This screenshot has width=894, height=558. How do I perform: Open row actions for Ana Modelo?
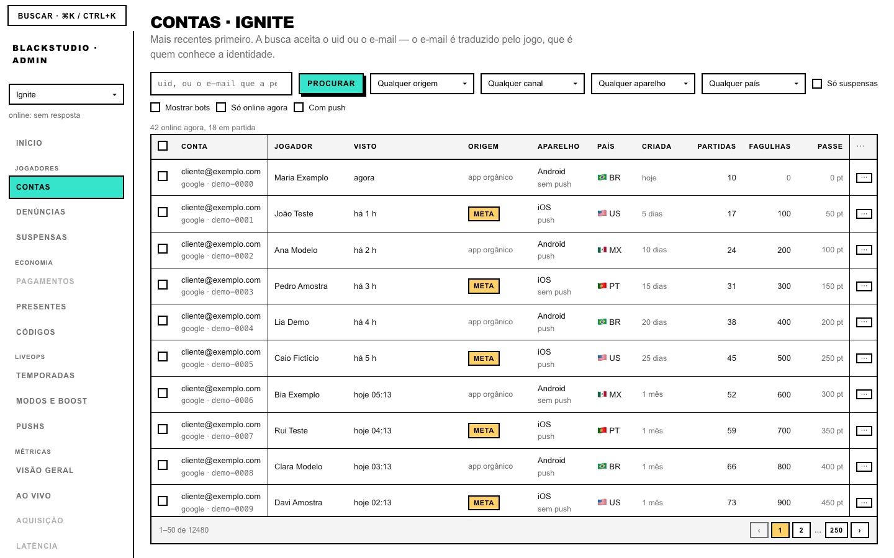pyautogui.click(x=864, y=250)
